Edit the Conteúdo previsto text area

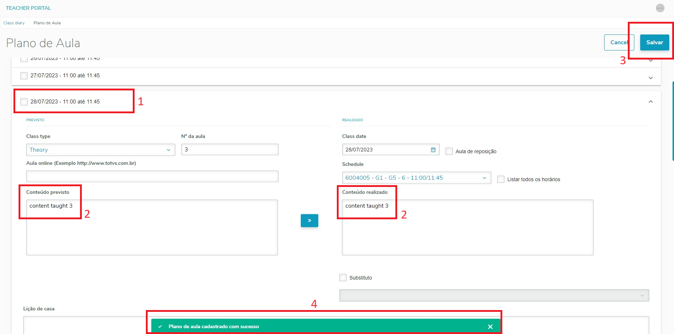(152, 228)
